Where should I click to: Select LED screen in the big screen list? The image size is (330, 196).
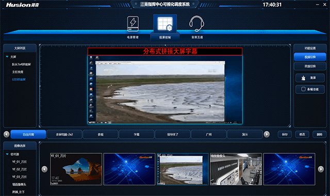click(19, 79)
